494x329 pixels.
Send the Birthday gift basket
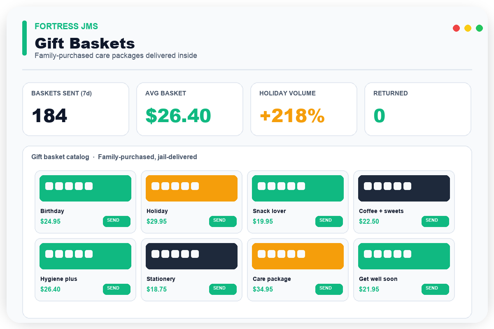[117, 221]
